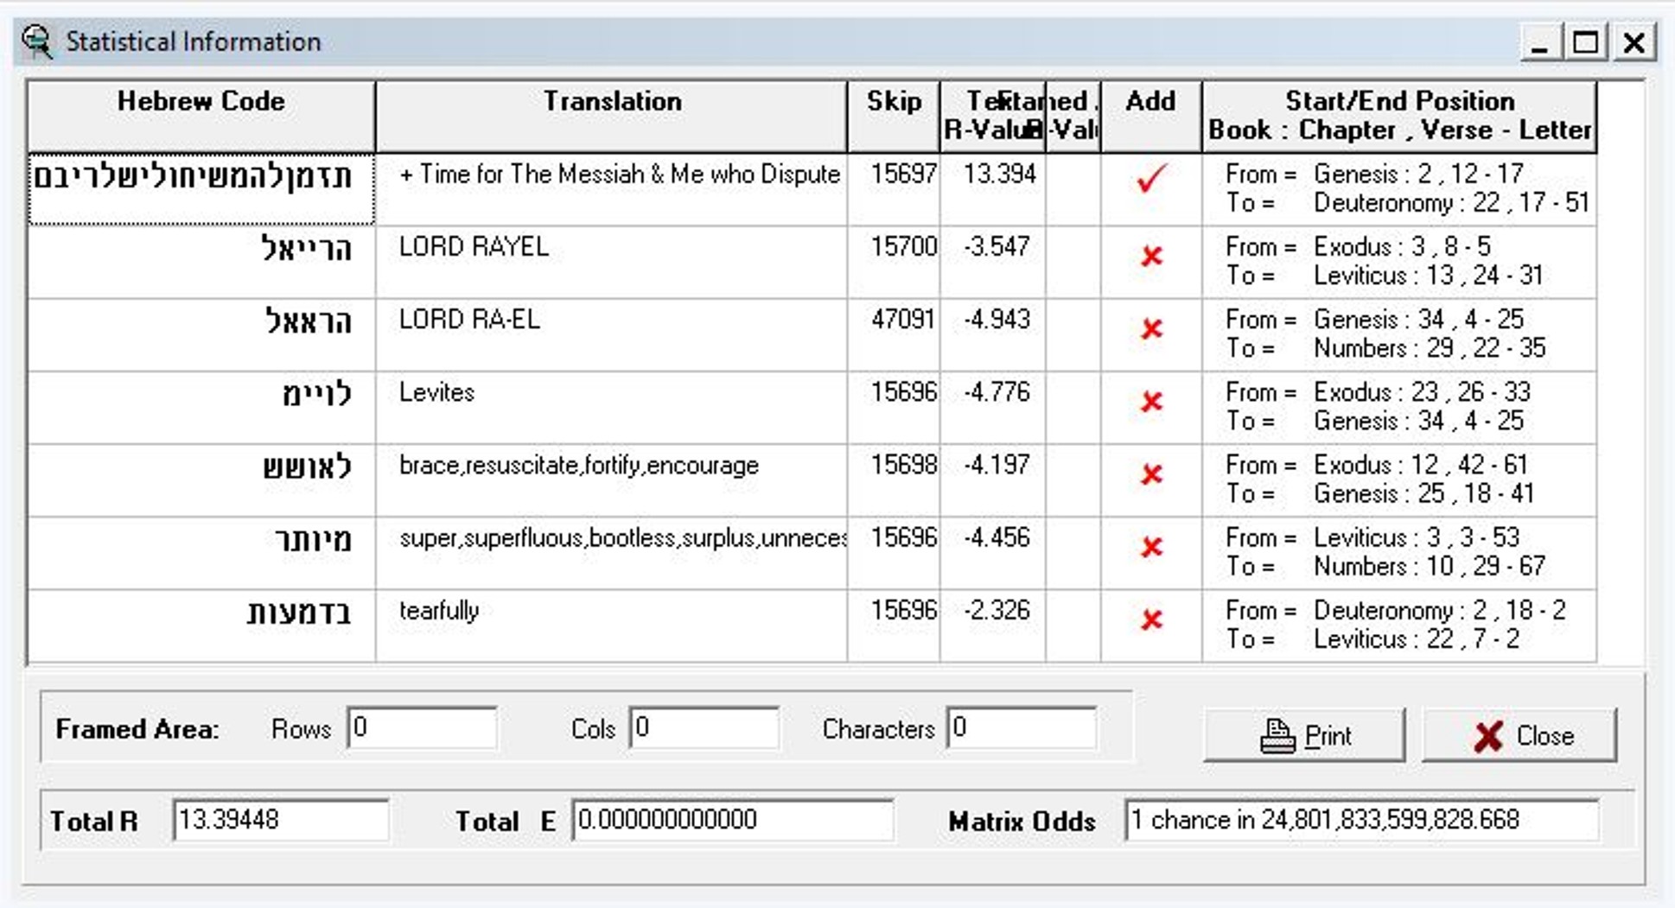Screen dimensions: 1675x908
Task: Click the Add column header
Action: click(x=1151, y=116)
